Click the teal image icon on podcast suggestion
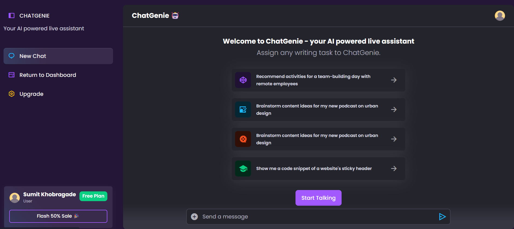This screenshot has height=229, width=514. pos(243,109)
